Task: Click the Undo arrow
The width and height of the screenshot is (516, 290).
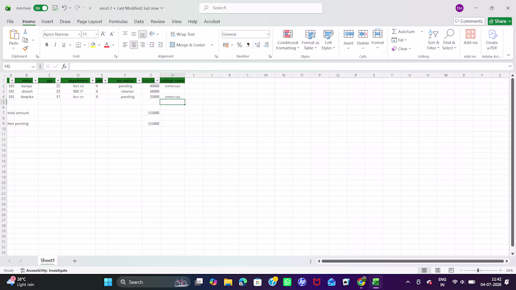Action: [x=65, y=8]
